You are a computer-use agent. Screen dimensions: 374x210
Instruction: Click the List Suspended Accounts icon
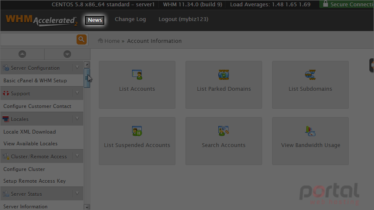tap(137, 131)
